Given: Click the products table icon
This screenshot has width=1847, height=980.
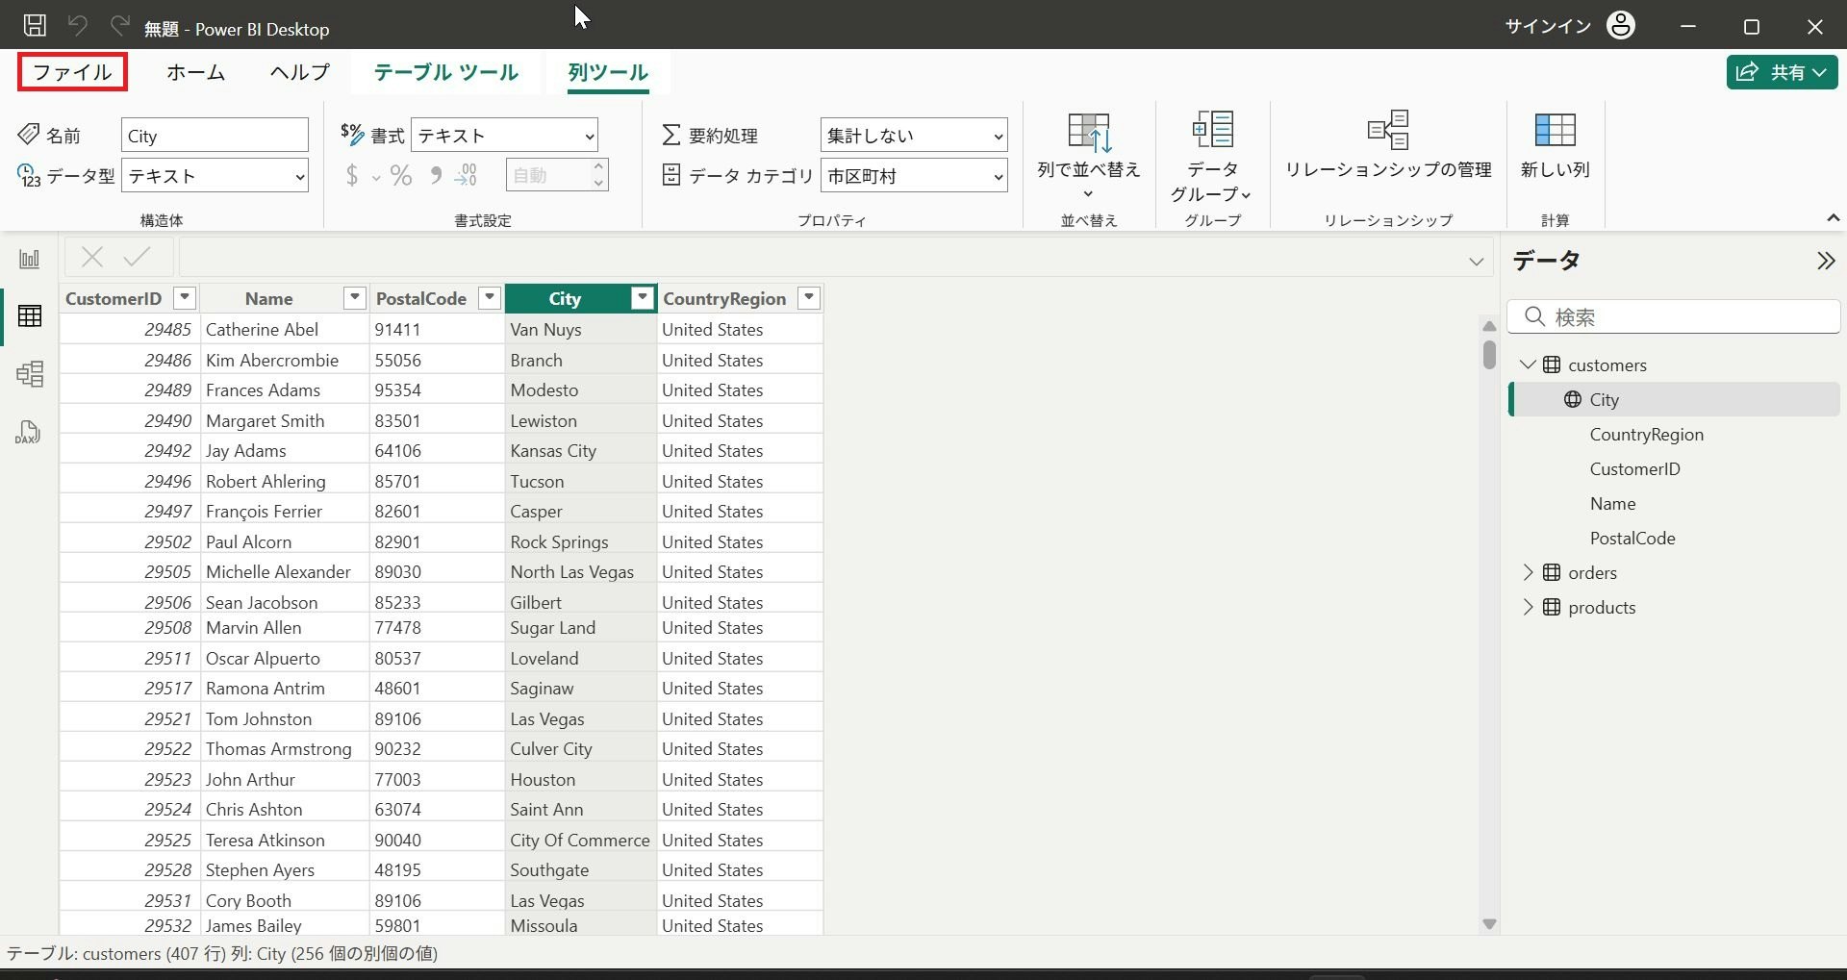Looking at the screenshot, I should point(1552,607).
